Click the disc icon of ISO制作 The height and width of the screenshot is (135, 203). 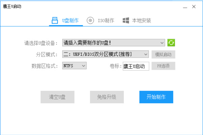[90, 20]
